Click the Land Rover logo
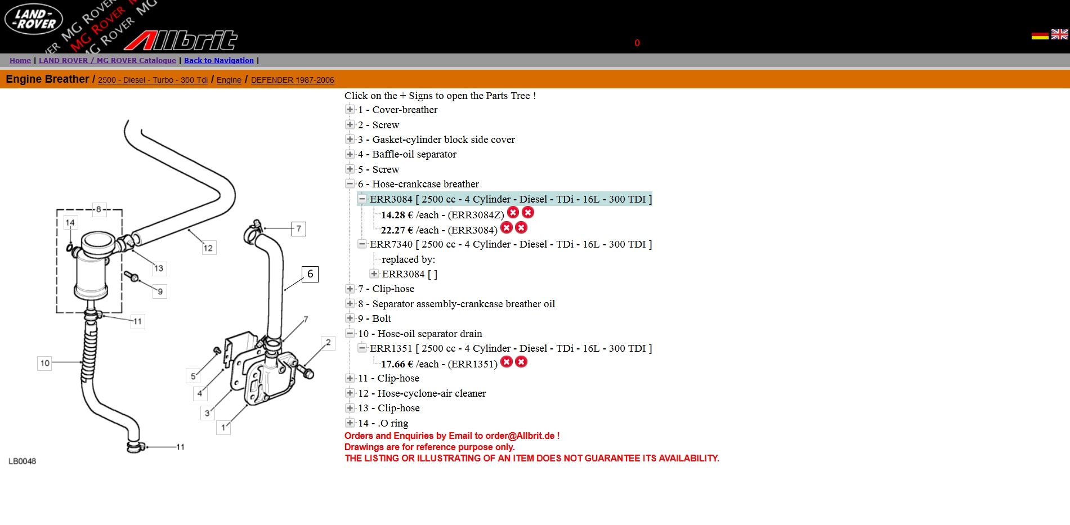1070x525 pixels. pyautogui.click(x=34, y=19)
